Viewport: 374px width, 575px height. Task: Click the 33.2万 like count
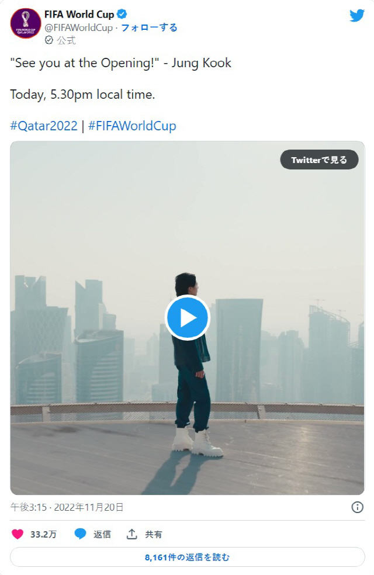click(43, 534)
